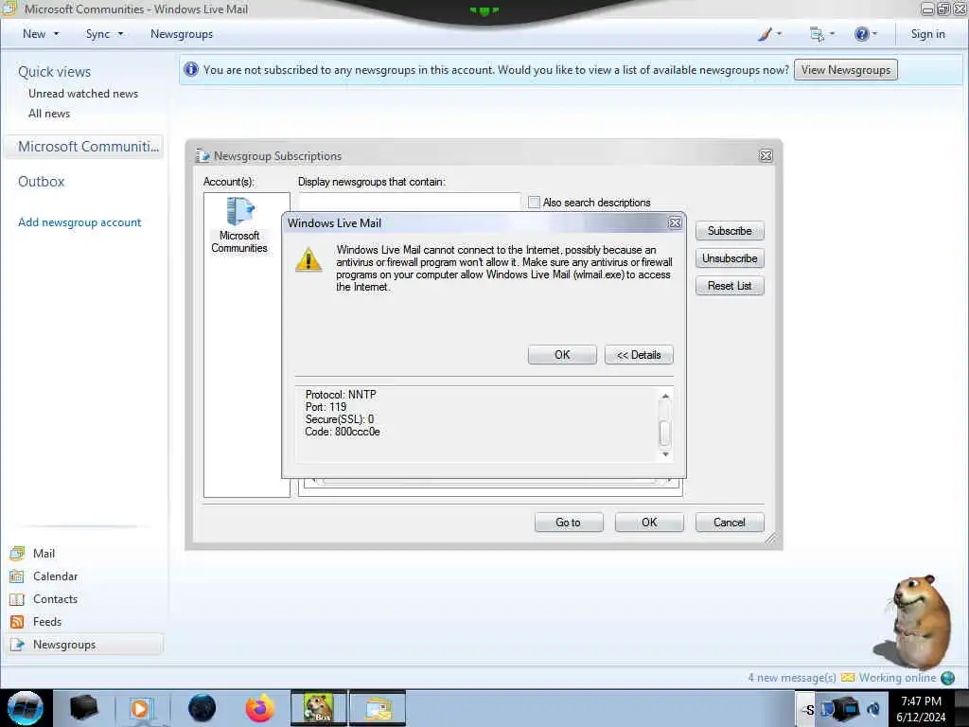Click the Subscribe button
This screenshot has height=727, width=969.
[x=730, y=231]
